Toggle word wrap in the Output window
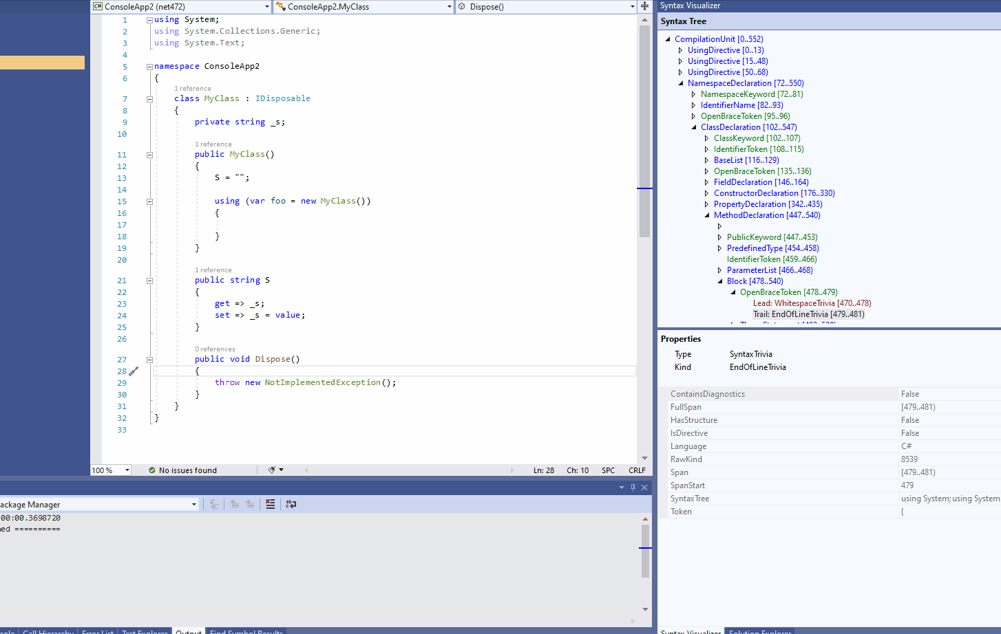Image resolution: width=1001 pixels, height=634 pixels. point(291,504)
